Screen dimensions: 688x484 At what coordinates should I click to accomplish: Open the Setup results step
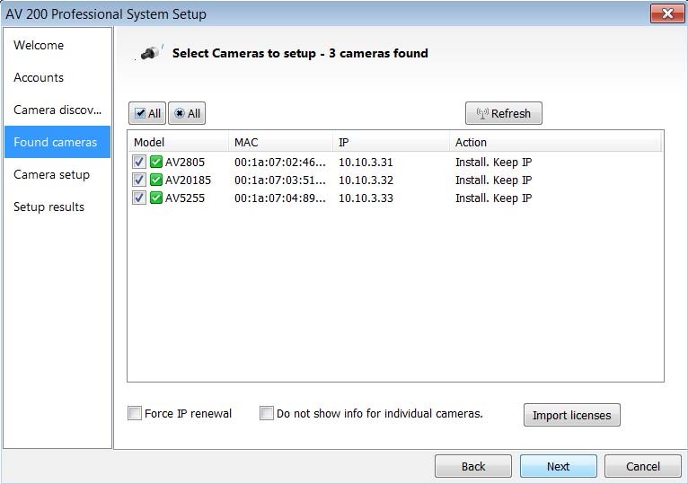(49, 207)
